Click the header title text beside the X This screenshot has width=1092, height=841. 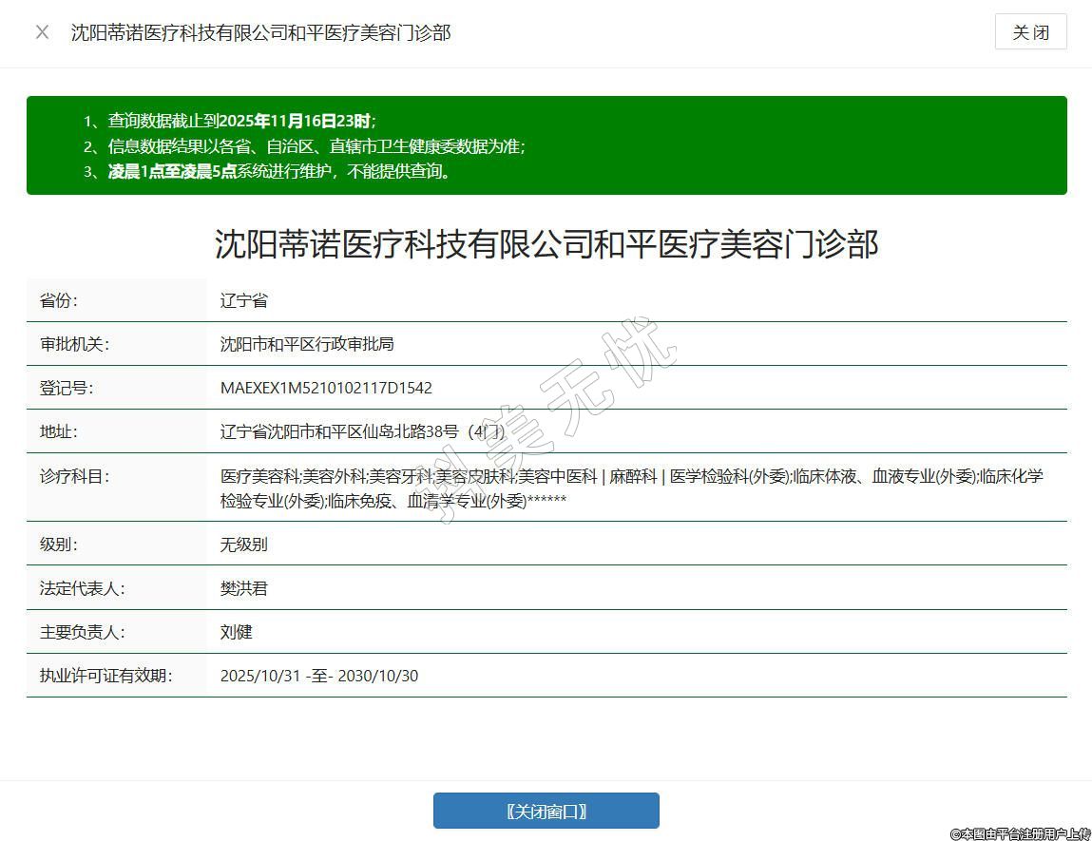coord(260,32)
